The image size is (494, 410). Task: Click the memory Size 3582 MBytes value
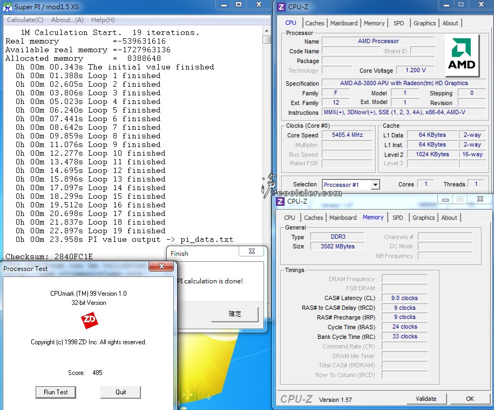(338, 246)
